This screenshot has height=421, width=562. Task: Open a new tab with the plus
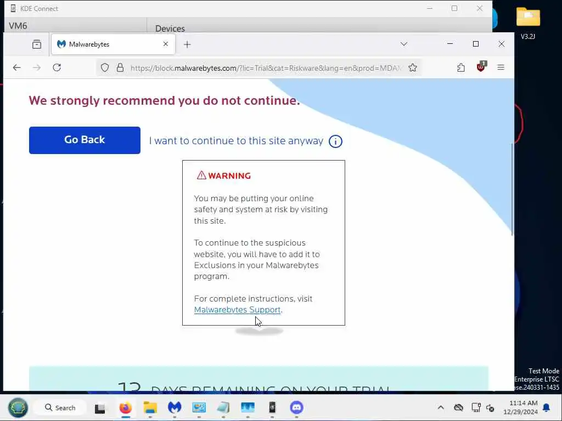[187, 44]
